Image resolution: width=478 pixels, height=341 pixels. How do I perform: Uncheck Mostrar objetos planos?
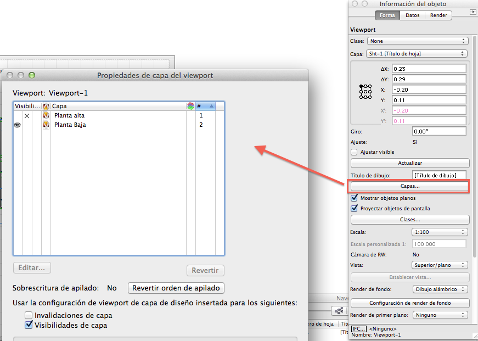[x=354, y=198]
